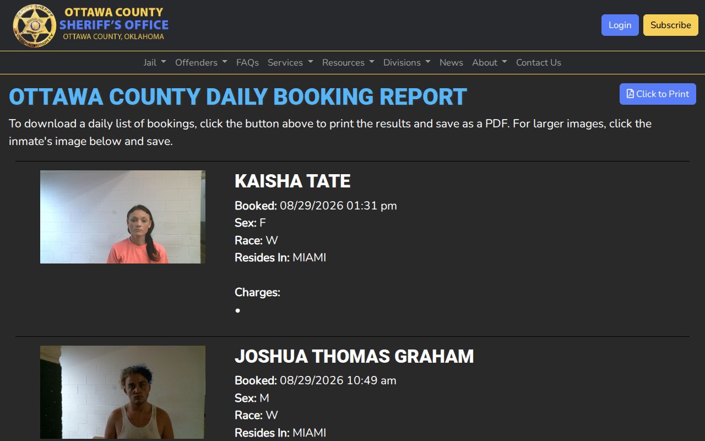
Task: Open the Resources dropdown
Action: pos(348,62)
